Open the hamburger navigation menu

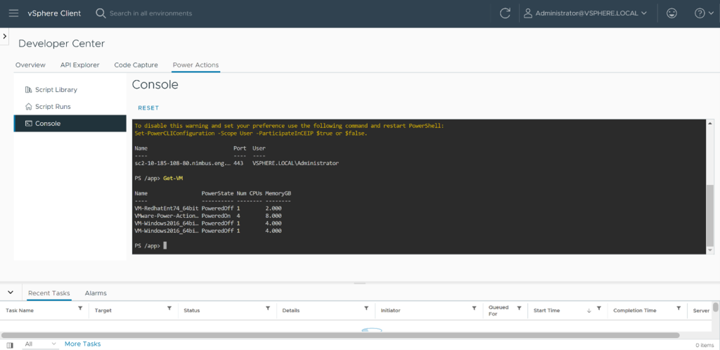point(13,13)
